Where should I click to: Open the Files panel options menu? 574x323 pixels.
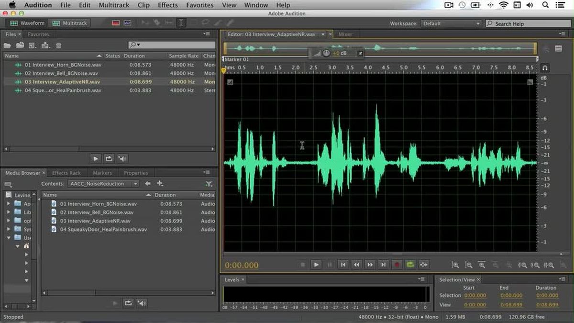[x=206, y=34]
